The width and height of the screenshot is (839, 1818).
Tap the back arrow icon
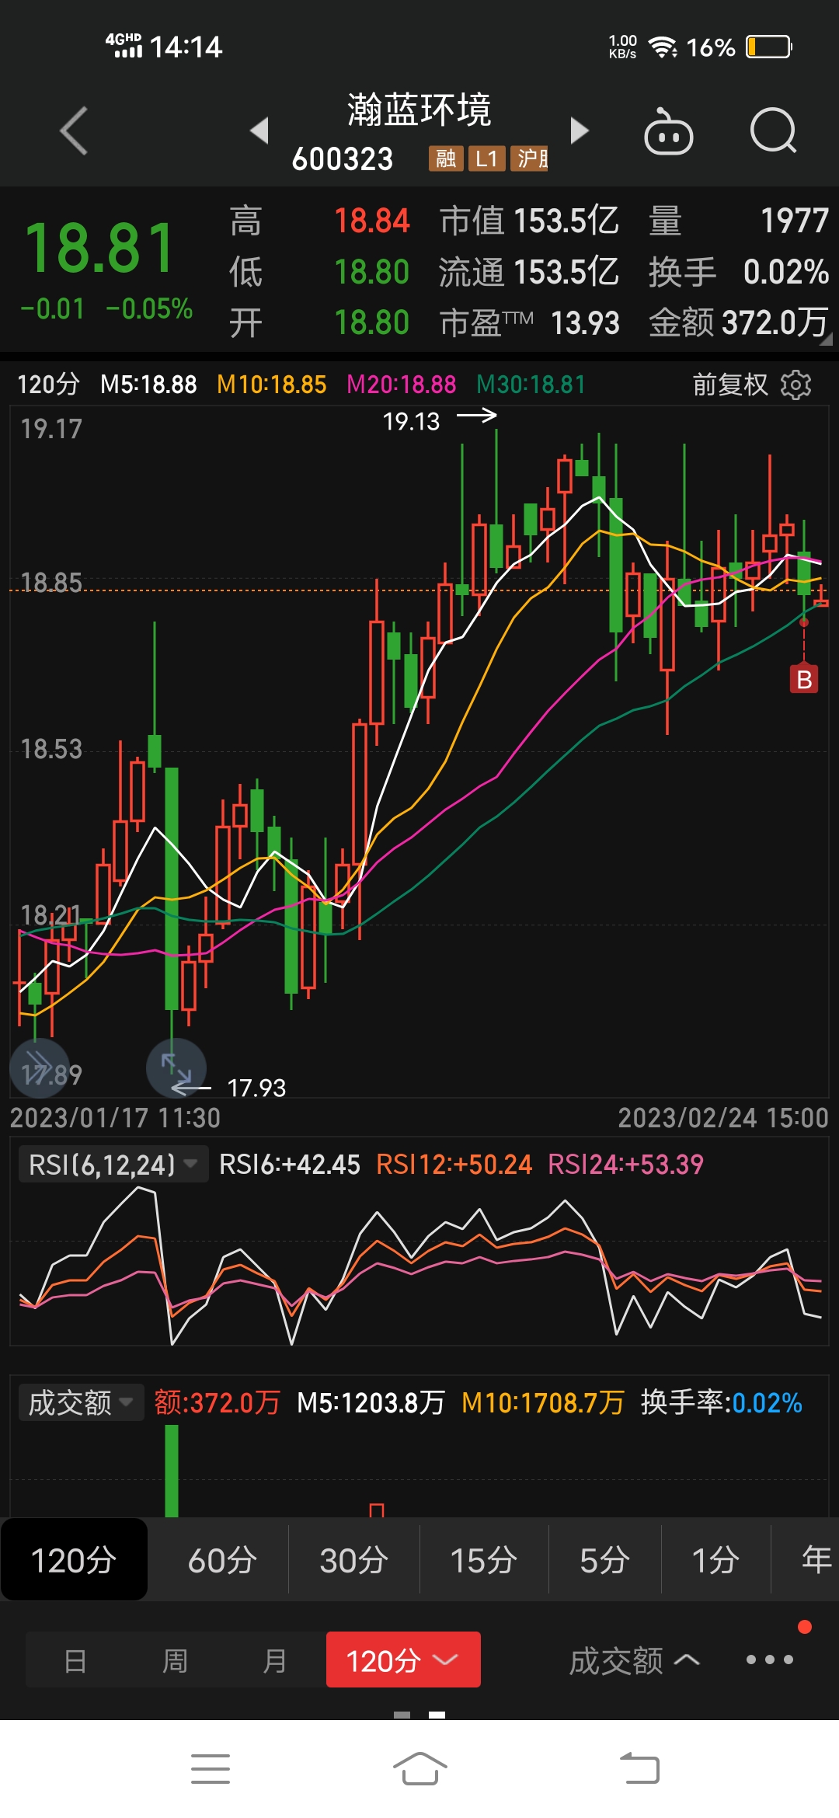coord(75,131)
